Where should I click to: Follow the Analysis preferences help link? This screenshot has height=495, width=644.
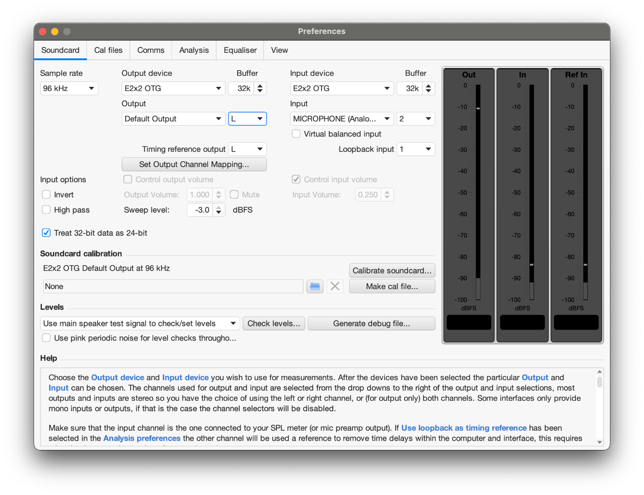click(x=142, y=438)
